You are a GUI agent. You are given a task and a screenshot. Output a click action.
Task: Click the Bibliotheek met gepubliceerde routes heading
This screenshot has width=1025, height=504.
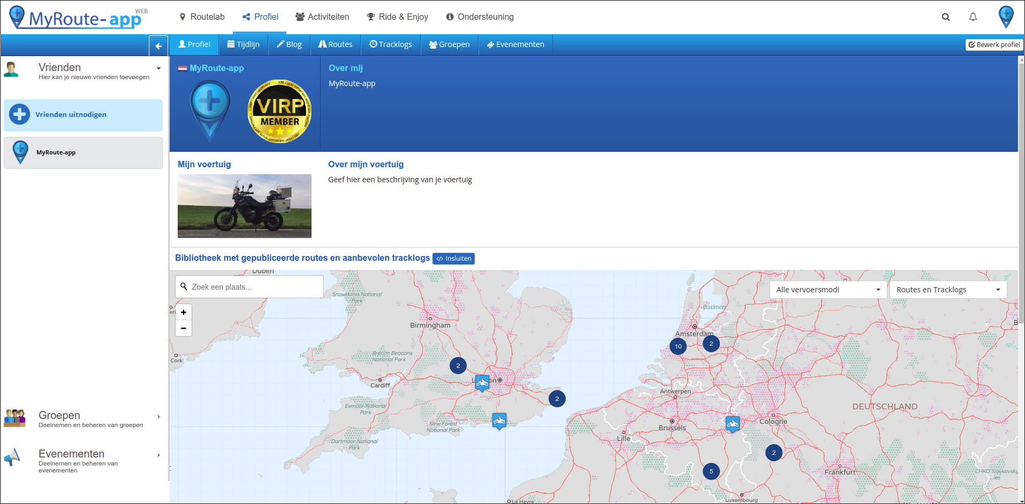pyautogui.click(x=302, y=258)
